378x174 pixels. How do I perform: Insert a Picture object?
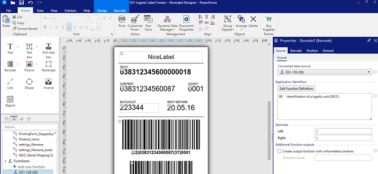29,66
